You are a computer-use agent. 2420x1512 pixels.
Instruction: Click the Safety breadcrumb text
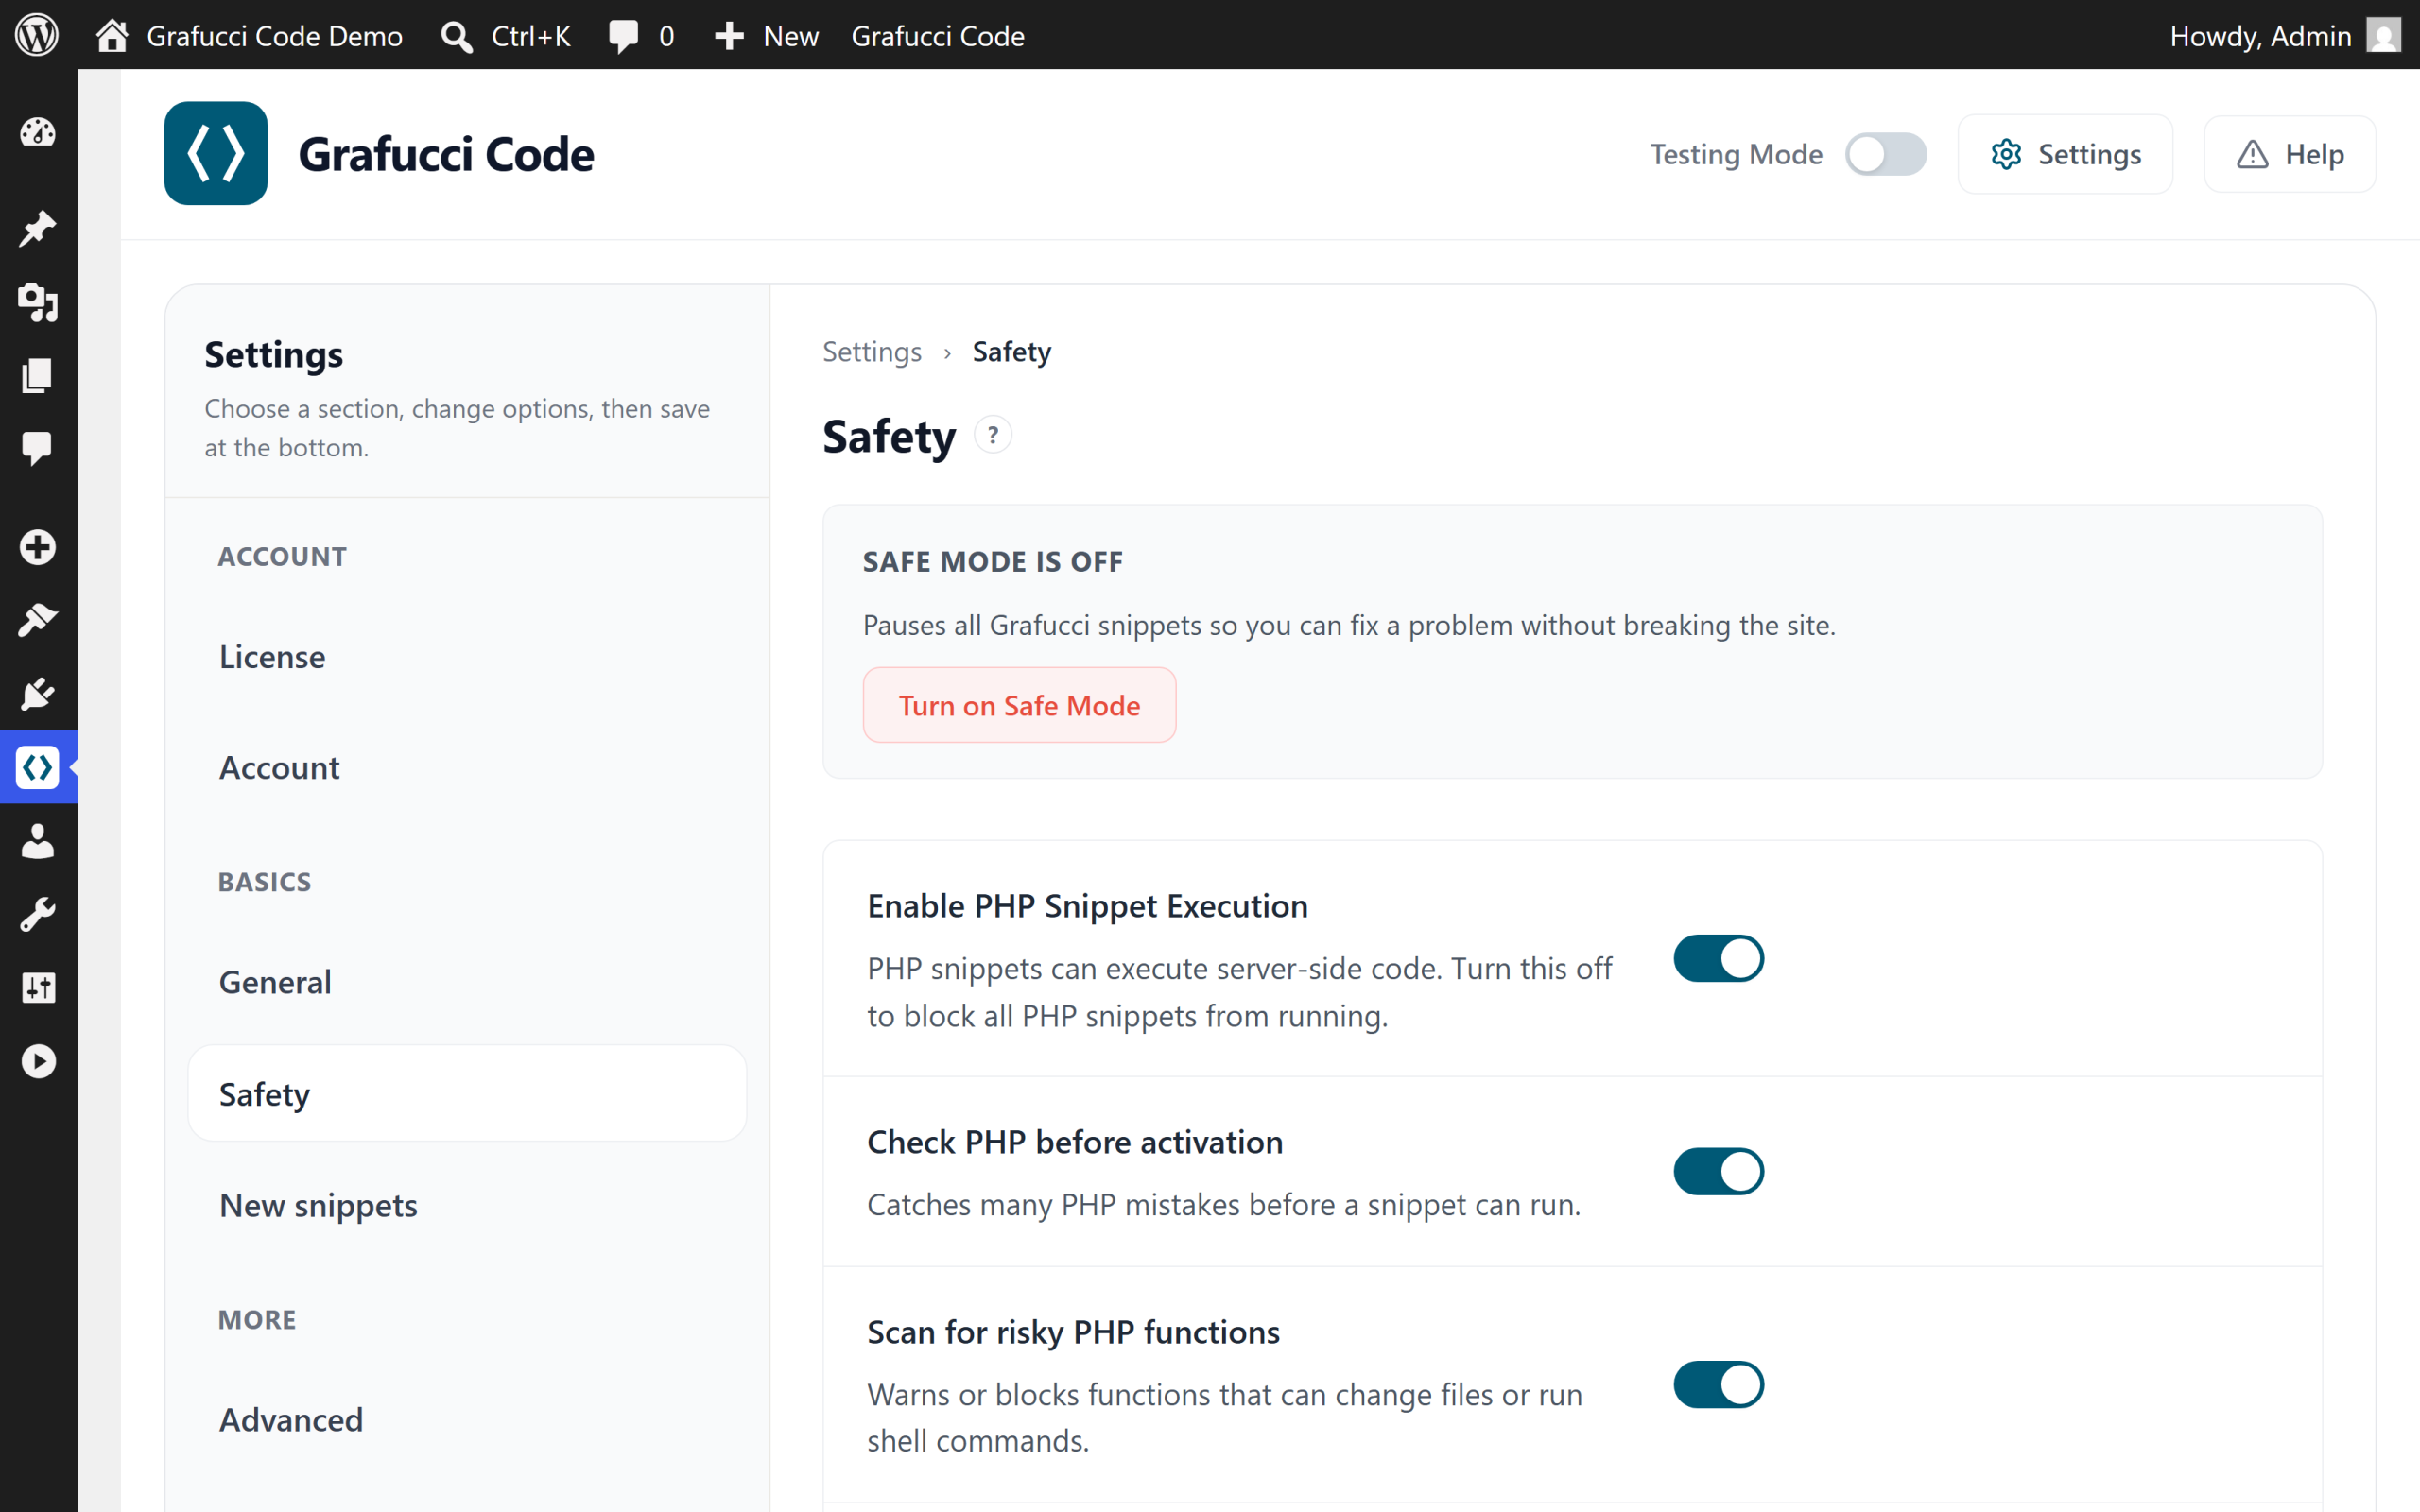point(1012,352)
